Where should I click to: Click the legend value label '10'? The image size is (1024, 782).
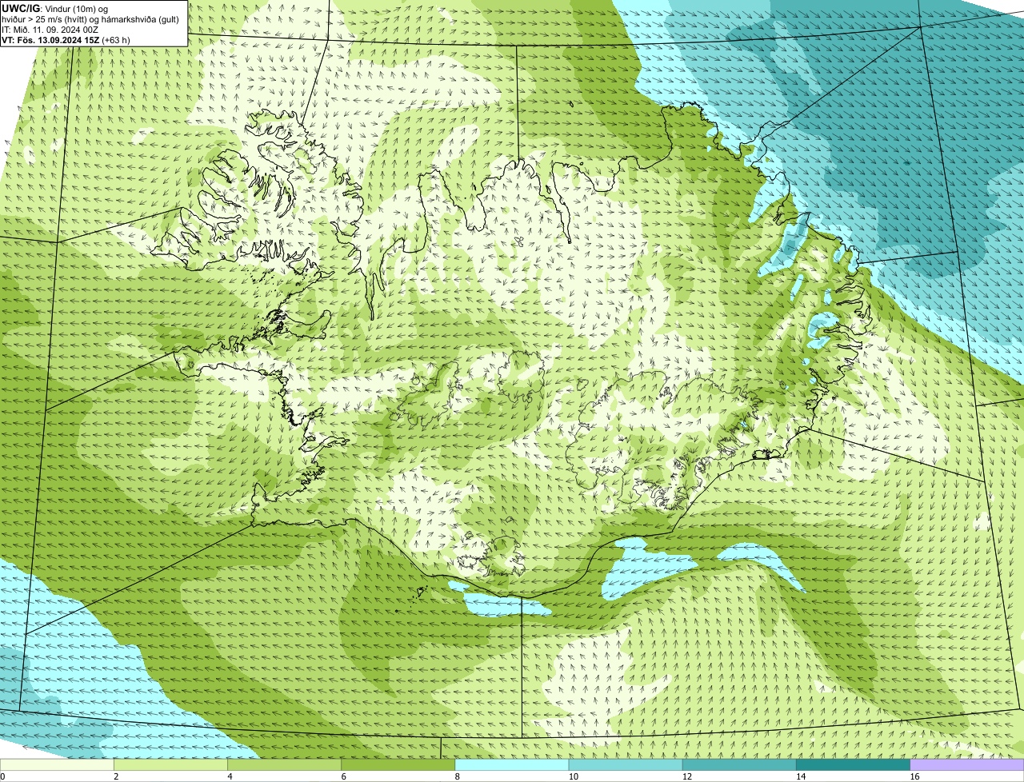pos(574,776)
